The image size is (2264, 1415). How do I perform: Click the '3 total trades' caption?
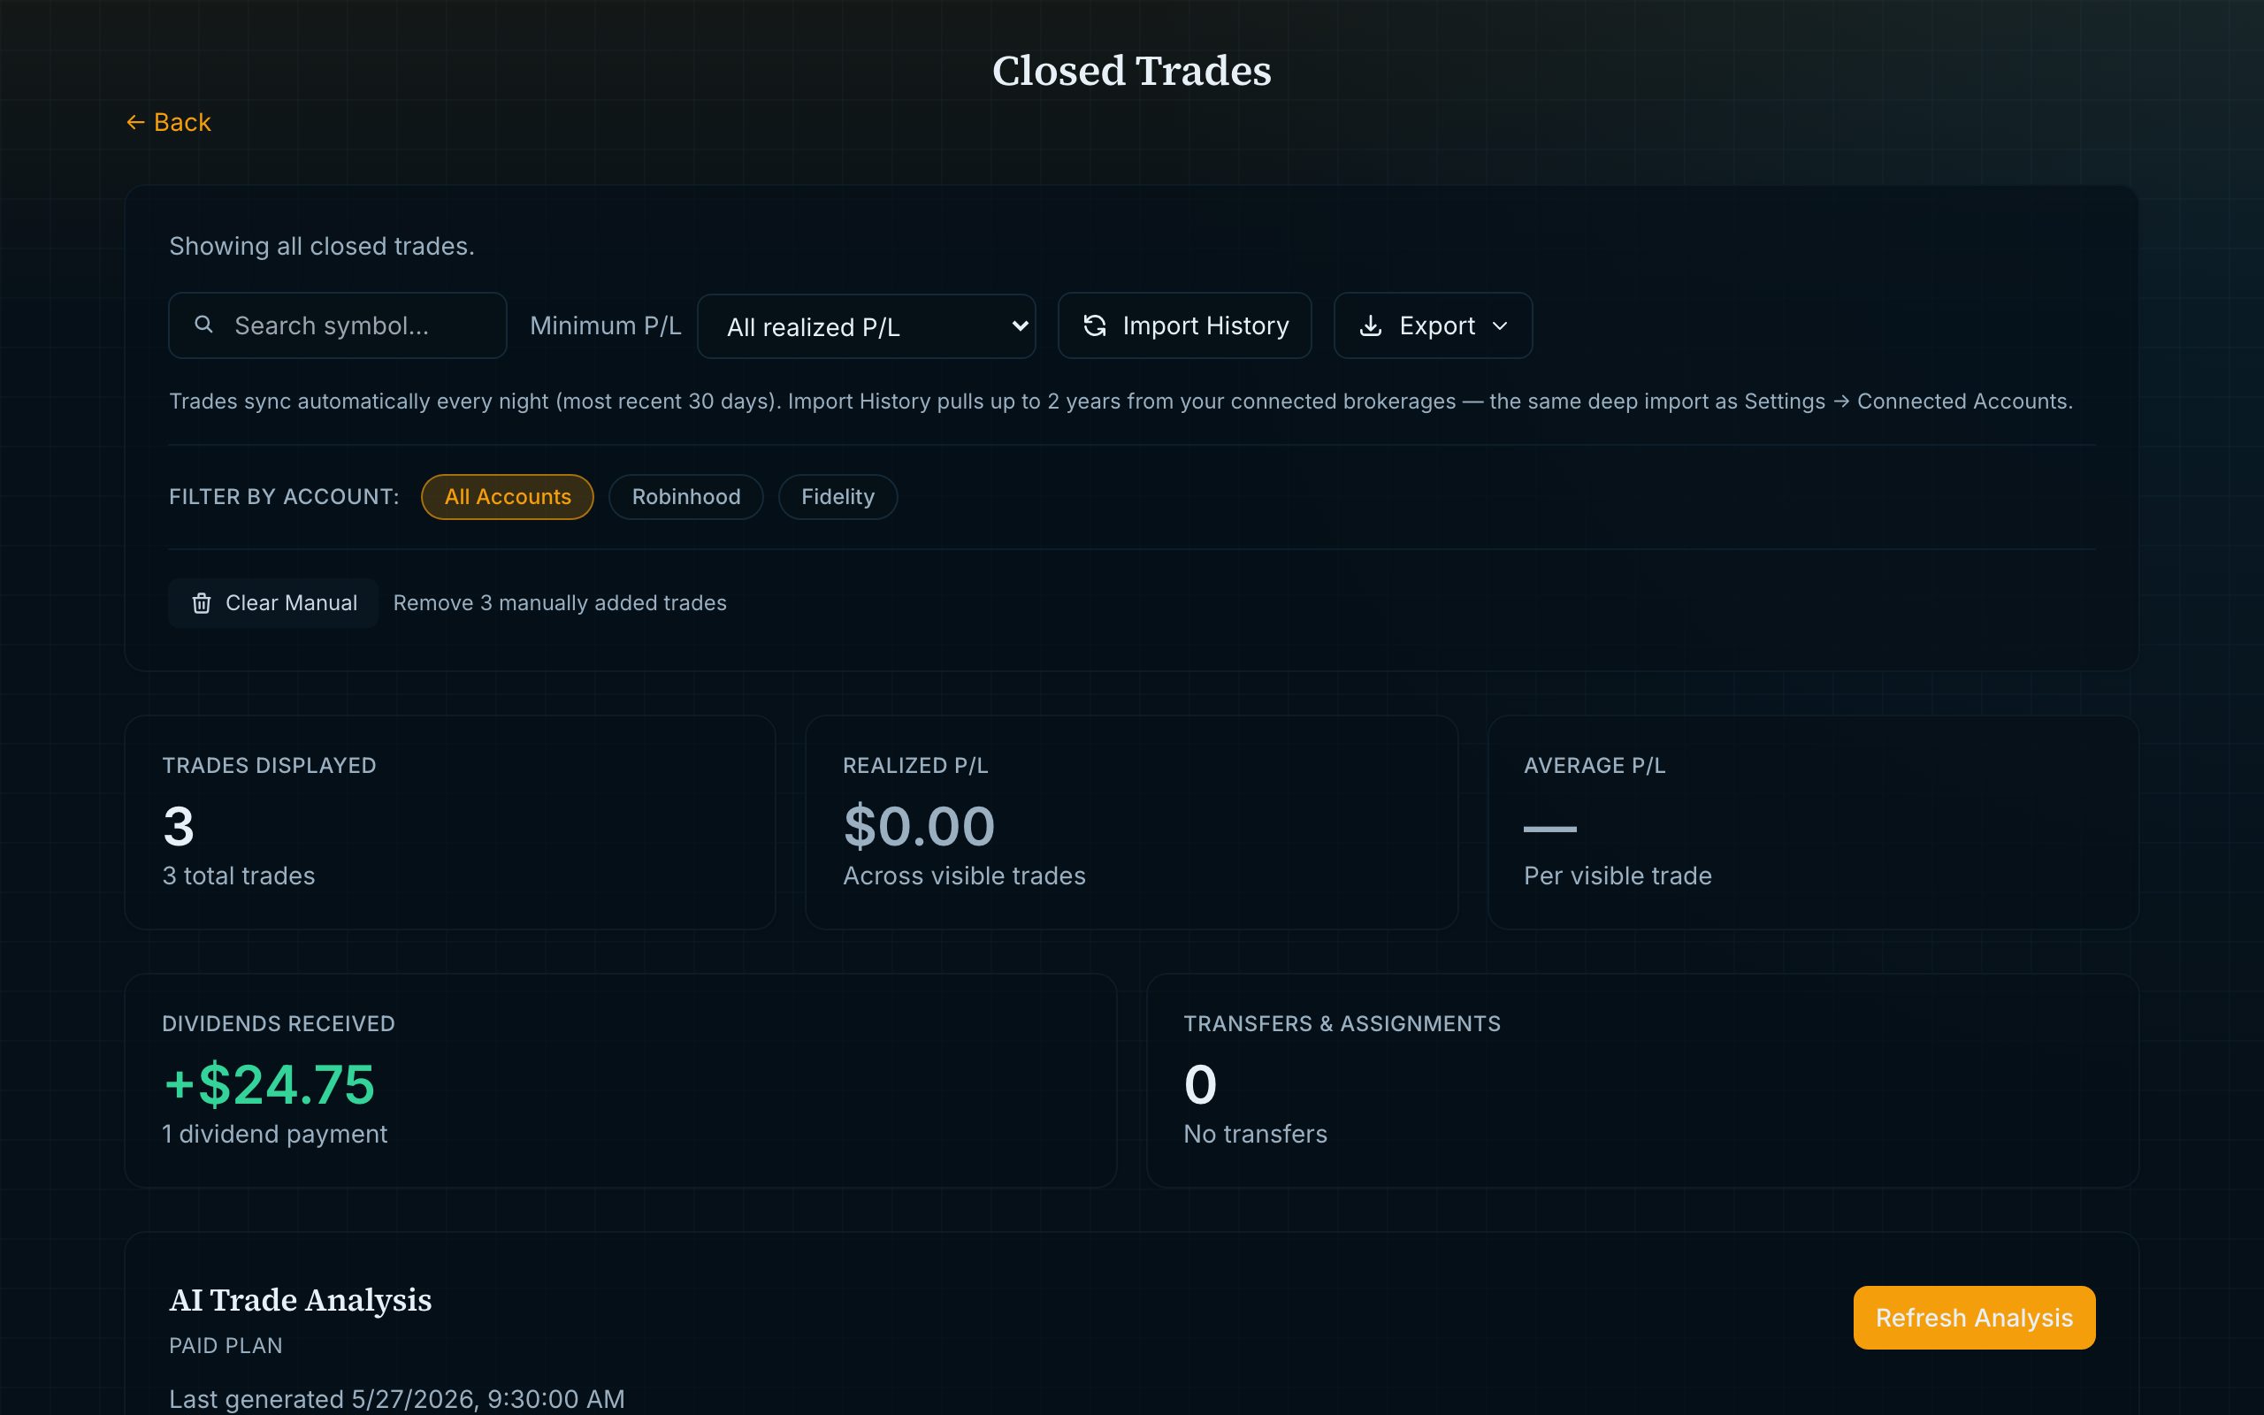point(239,876)
